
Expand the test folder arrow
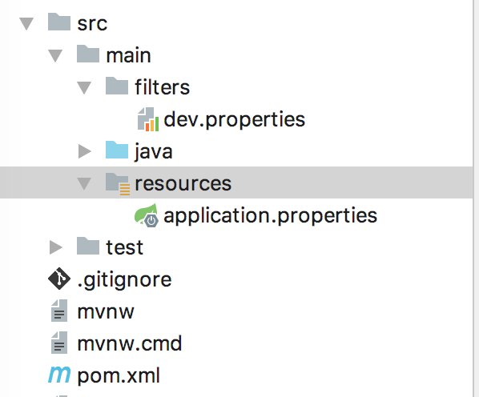pos(56,247)
